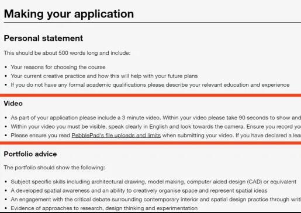Screen dimensions: 301x213
Task: Click the 'speak clearly in English' bullet
Action: pyautogui.click(x=156, y=127)
